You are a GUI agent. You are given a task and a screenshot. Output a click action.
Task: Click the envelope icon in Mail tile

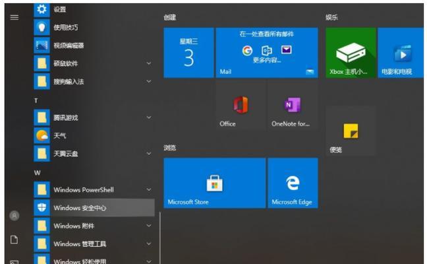pyautogui.click(x=286, y=50)
